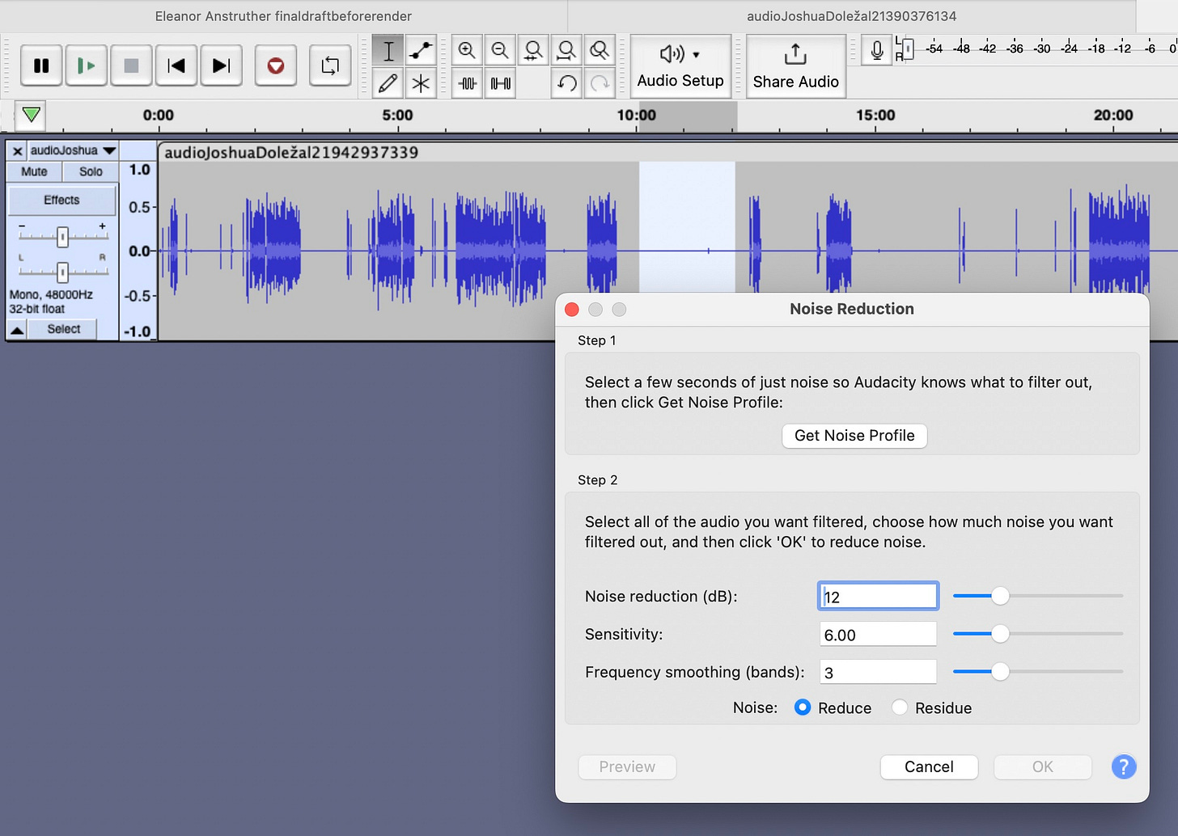Toggle the Loop playback button
The image size is (1178, 836).
point(330,65)
